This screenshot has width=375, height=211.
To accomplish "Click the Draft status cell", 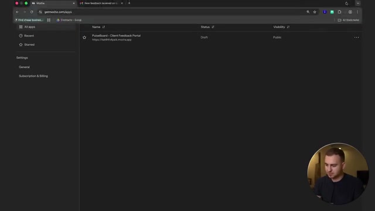I will tap(204, 38).
